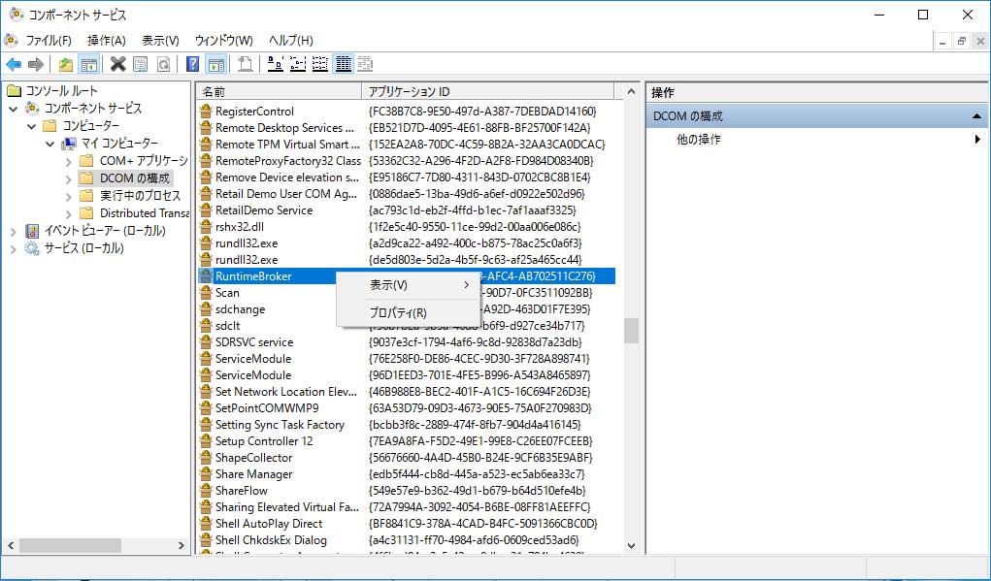Click the refresh icon in toolbar
Screen dimensions: 991x581
[x=163, y=64]
